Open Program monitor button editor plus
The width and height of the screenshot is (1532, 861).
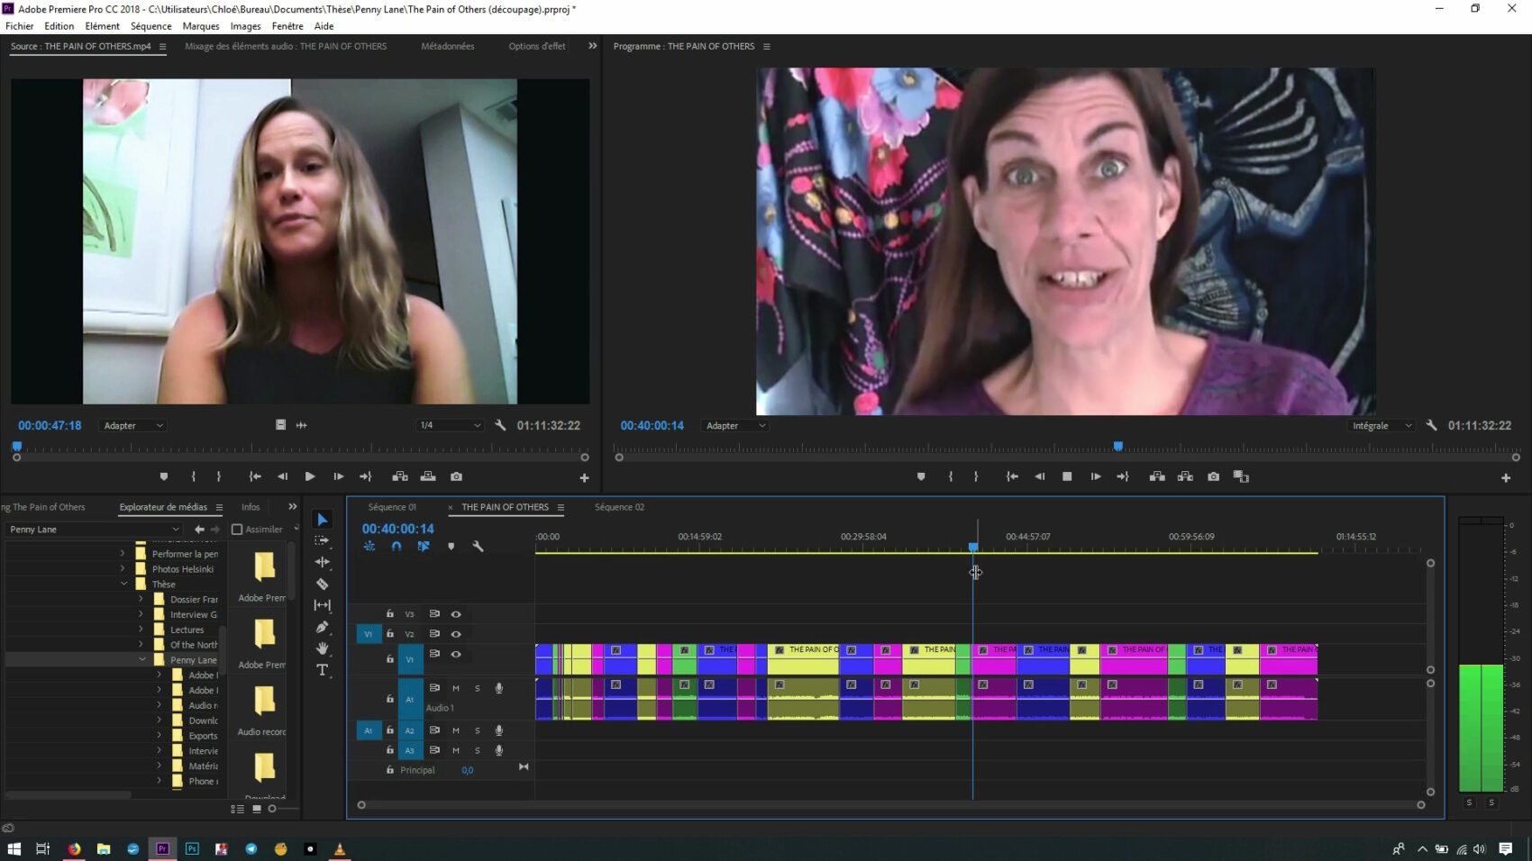[1505, 478]
